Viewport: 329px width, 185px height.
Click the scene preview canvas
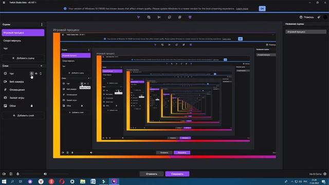(x=164, y=96)
